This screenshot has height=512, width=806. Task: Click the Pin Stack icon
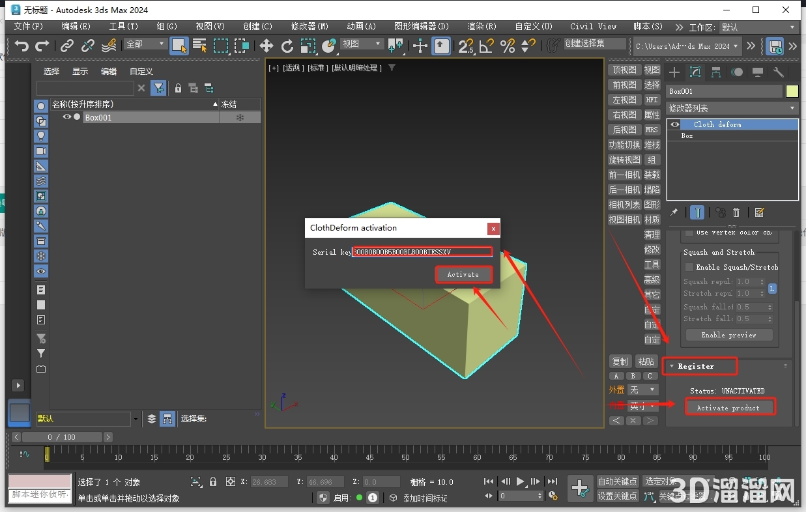[x=674, y=212]
